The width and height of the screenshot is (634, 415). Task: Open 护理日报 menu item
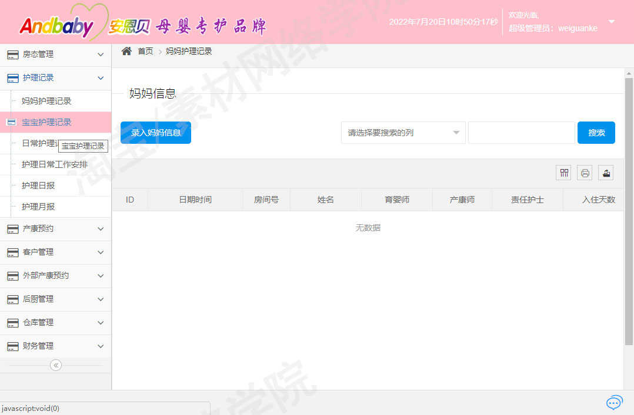(38, 185)
